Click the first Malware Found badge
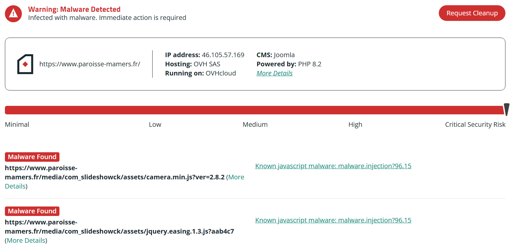The height and width of the screenshot is (247, 511). 32,157
